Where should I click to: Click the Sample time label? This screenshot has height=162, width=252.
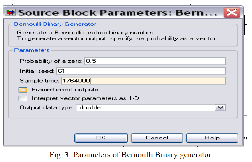tap(39, 81)
